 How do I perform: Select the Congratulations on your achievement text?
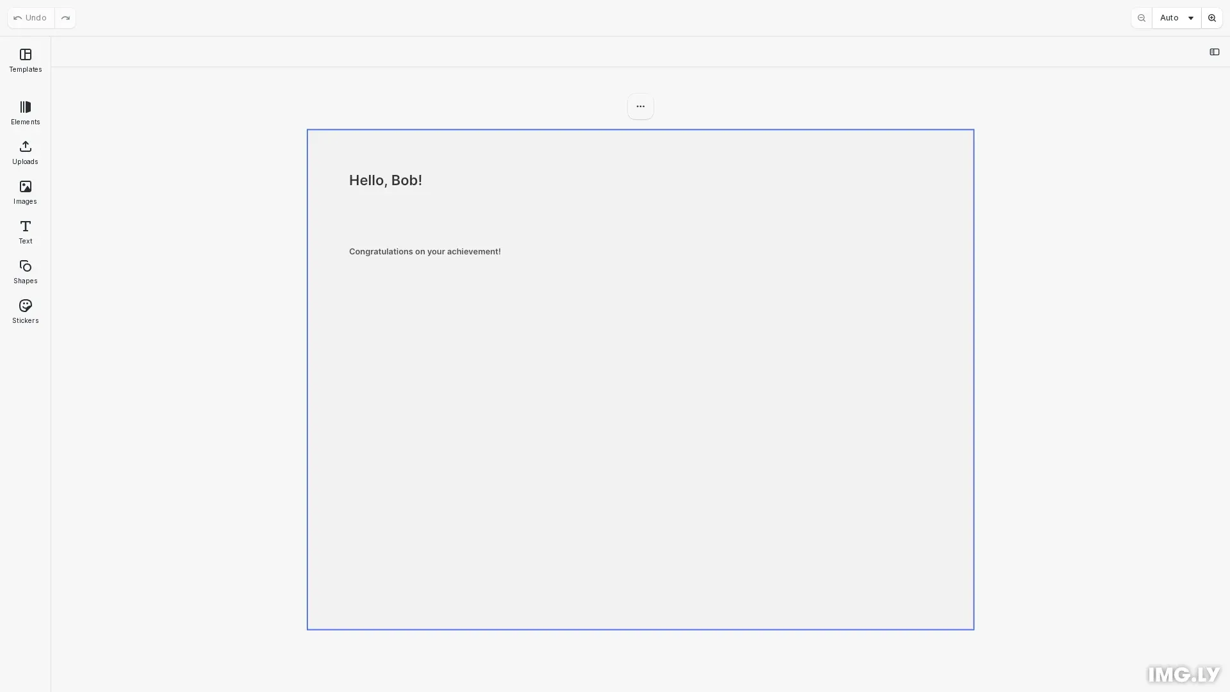tap(425, 251)
